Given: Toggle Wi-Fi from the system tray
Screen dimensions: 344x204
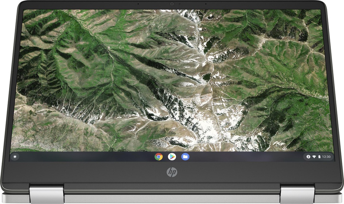Looking at the screenshot, I should 314,157.
